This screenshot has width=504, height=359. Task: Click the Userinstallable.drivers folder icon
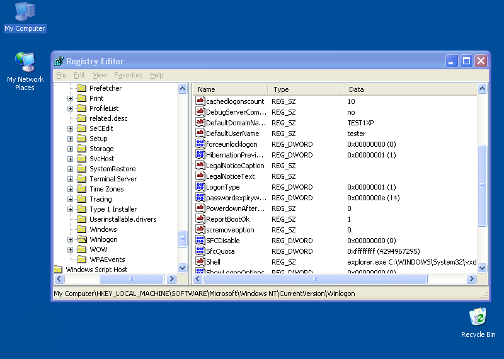point(82,219)
